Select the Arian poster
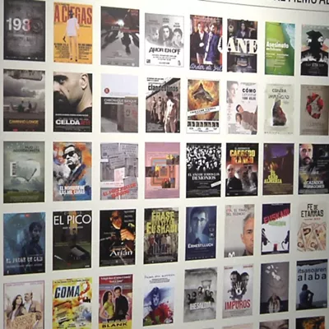The height and width of the screenshot is (329, 329). pos(118,238)
